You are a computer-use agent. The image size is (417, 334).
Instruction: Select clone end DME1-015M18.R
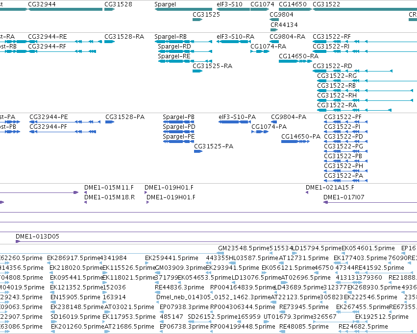110,197
